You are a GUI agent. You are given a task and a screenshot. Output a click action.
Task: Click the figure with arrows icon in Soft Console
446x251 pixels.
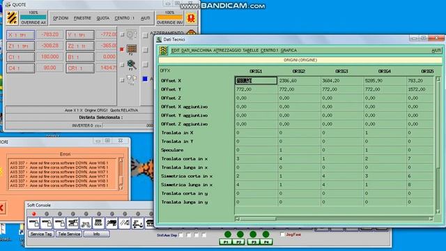point(138,223)
